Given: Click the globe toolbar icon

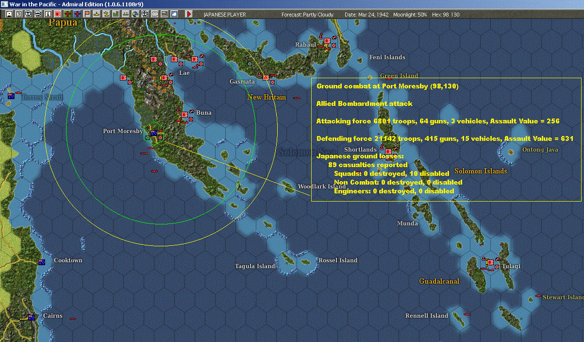Looking at the screenshot, I should tap(135, 14).
